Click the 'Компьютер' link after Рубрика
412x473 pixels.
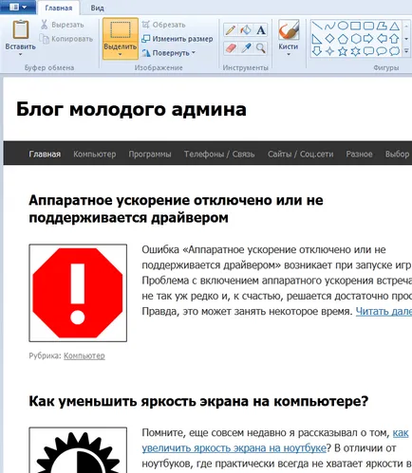(84, 355)
